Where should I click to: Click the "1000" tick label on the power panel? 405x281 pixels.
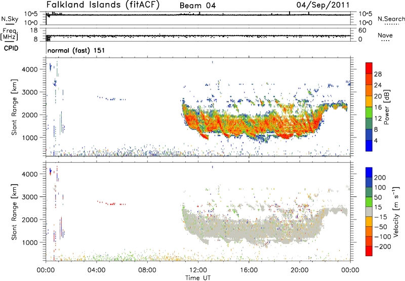click(x=30, y=137)
